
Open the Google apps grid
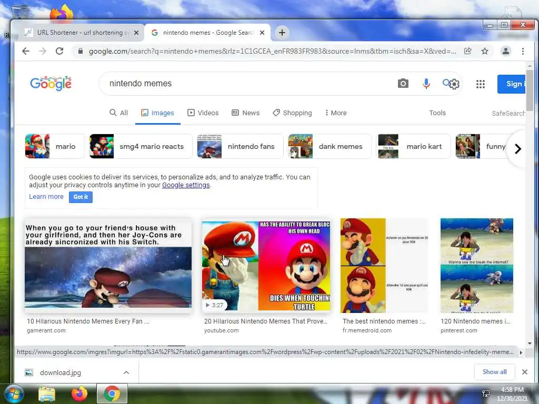tap(480, 84)
